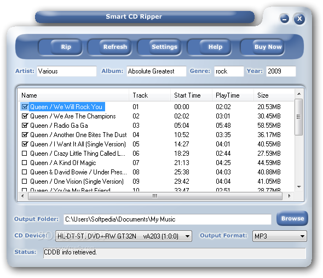
Task: Click the Status field CDDB info retrieved.
Action: [175, 253]
